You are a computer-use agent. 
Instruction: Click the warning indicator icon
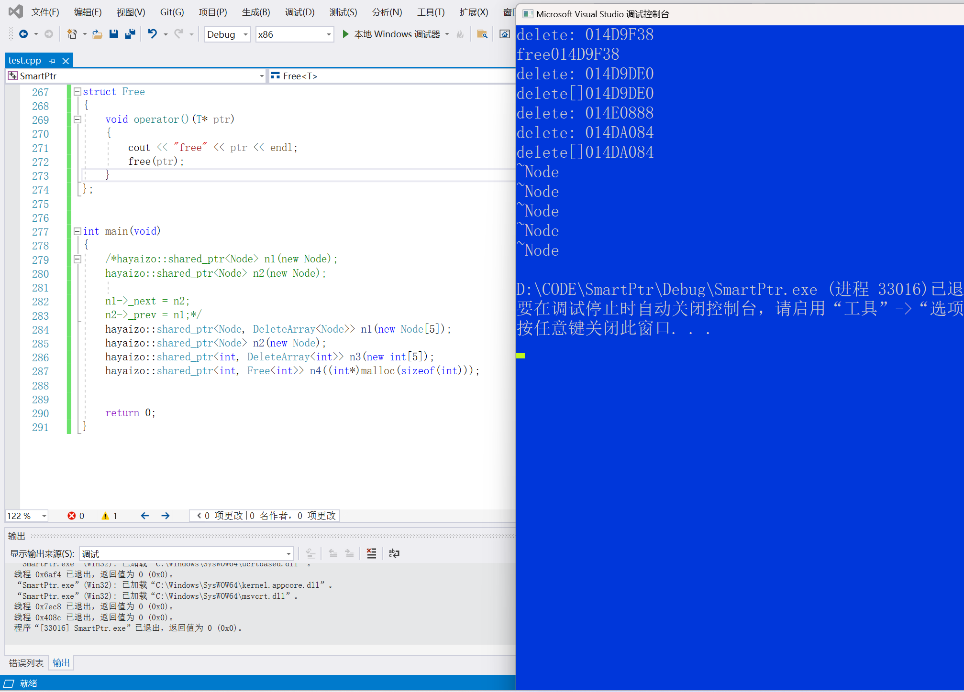coord(105,516)
